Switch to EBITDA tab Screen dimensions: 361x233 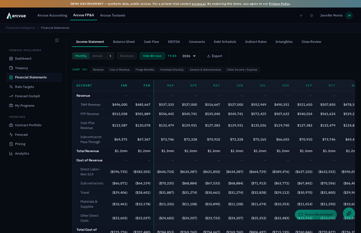pyautogui.click(x=174, y=42)
